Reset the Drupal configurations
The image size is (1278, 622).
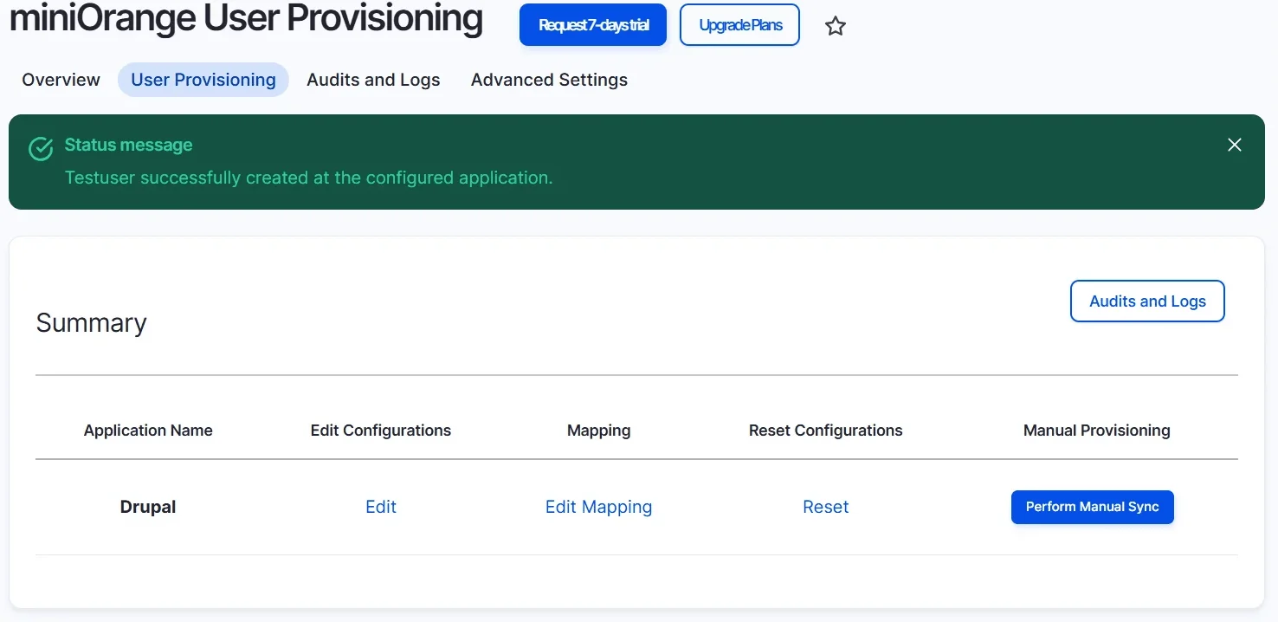click(825, 507)
